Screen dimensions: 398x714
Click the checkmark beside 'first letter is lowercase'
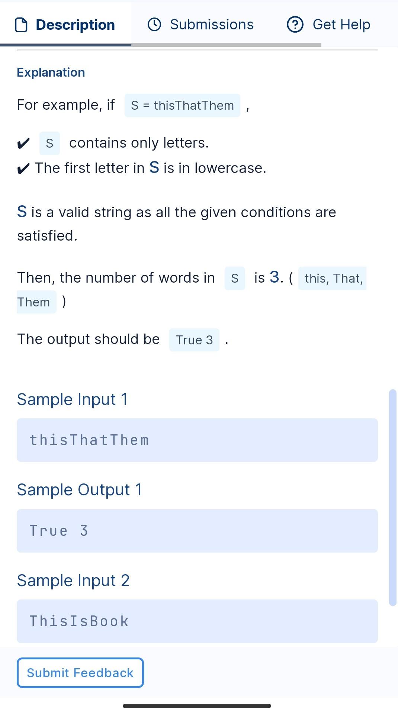pyautogui.click(x=23, y=168)
